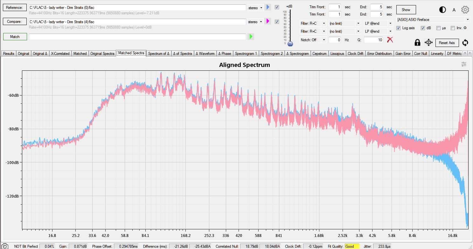Click the NOT Bit Perfect 0.04% value
This screenshot has height=249, width=473.
[x=47, y=246]
